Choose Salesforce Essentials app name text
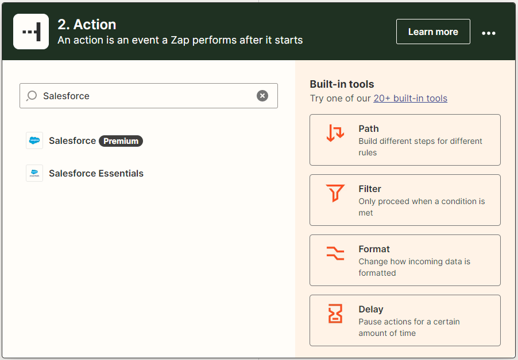 96,173
